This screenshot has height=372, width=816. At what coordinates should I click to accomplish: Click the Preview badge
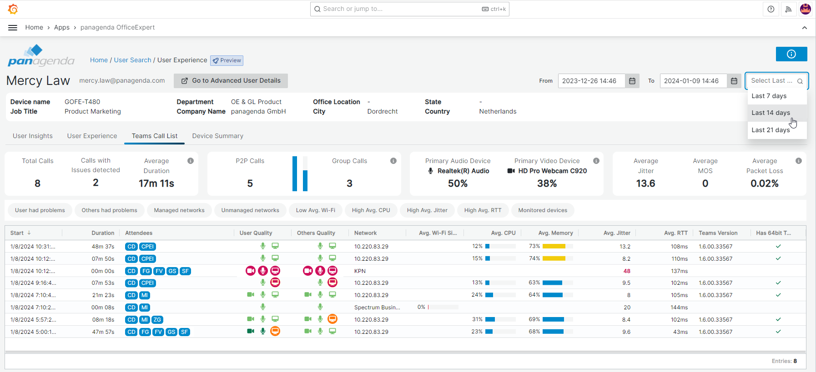pos(227,60)
